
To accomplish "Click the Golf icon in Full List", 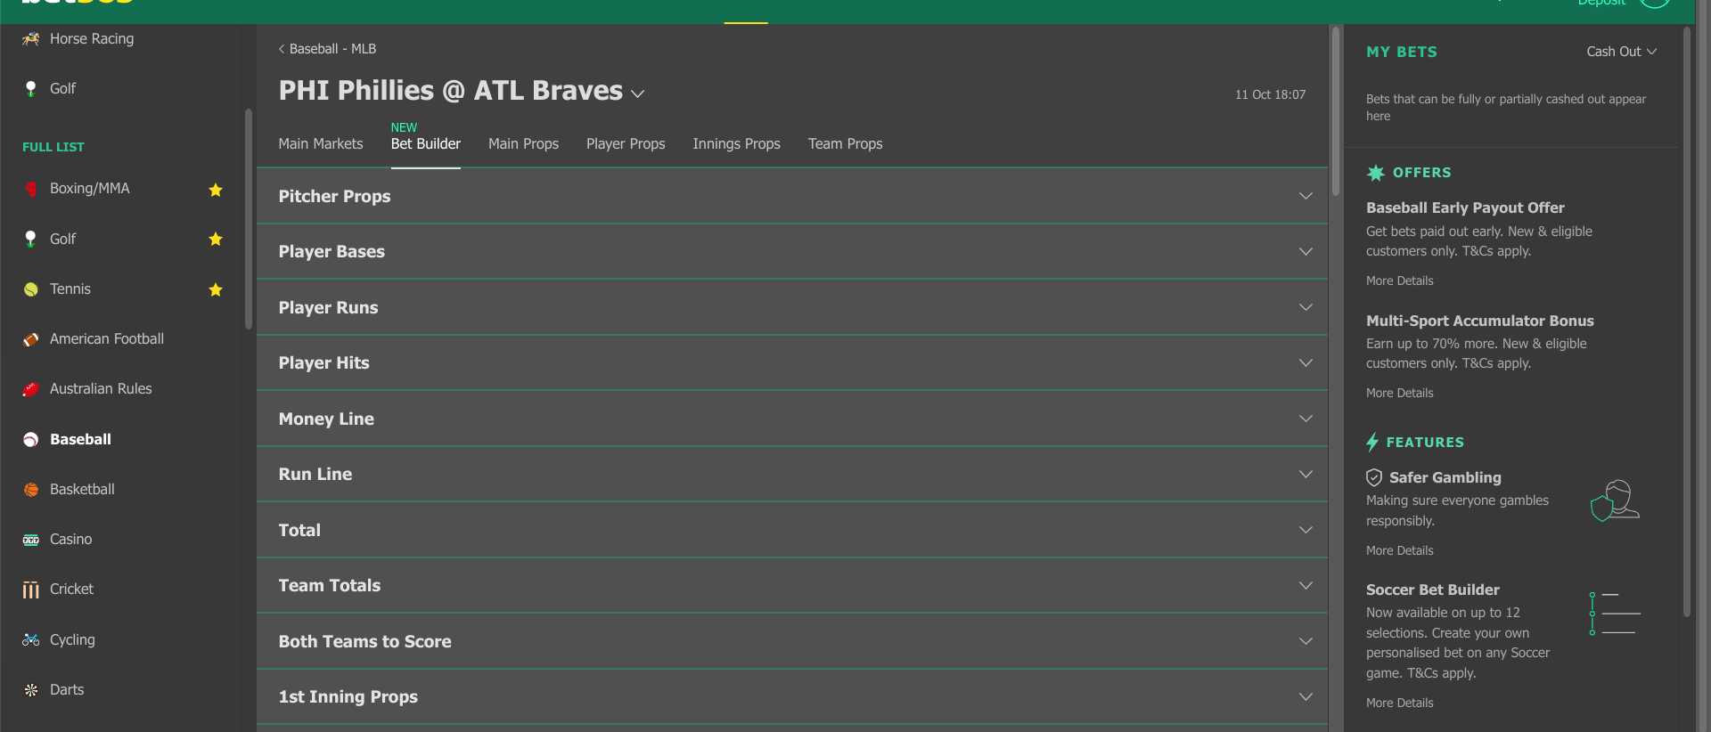I will point(31,239).
